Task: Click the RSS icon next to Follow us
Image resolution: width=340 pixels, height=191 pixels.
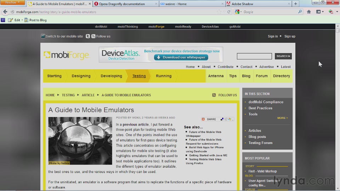Action: tap(93, 36)
